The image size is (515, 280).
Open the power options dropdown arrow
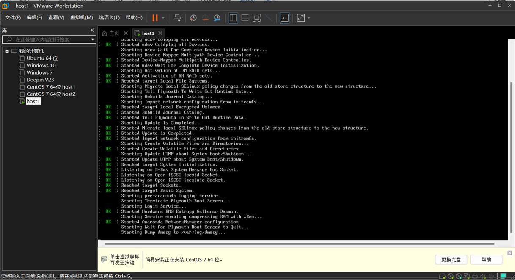pyautogui.click(x=163, y=18)
